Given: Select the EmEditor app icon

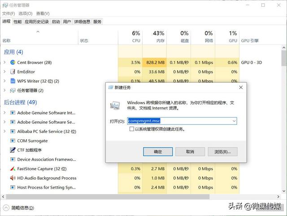Looking at the screenshot, I should (13, 72).
